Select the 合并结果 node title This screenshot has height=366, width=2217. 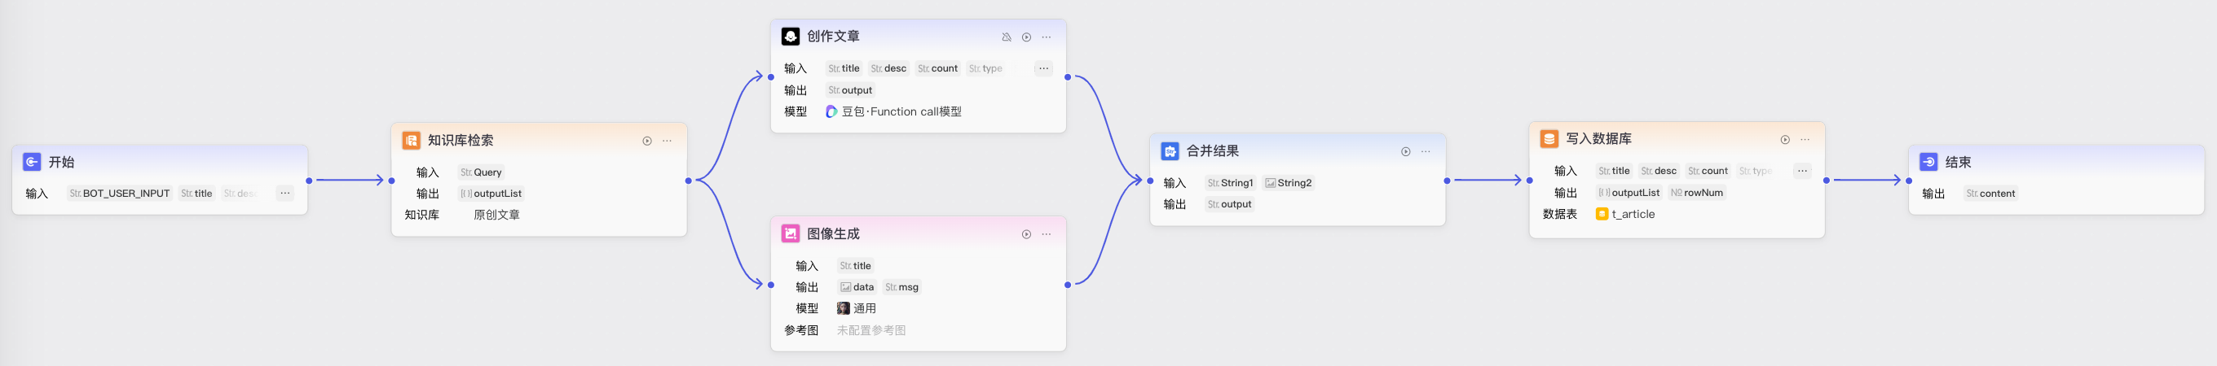[1213, 151]
